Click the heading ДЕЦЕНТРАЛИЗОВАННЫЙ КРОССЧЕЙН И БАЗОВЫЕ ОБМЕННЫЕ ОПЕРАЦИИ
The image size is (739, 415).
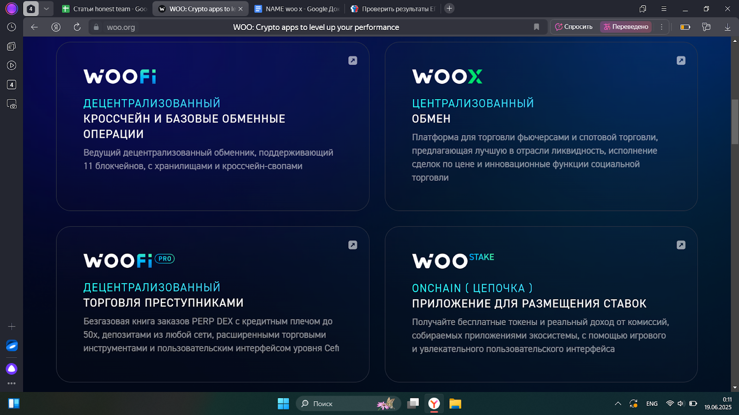[x=184, y=119]
